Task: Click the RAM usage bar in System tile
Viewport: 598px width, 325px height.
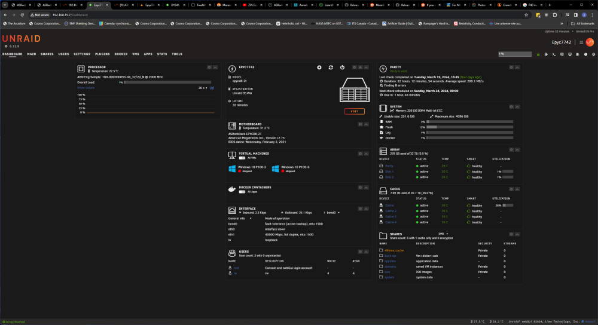Action: (x=469, y=122)
